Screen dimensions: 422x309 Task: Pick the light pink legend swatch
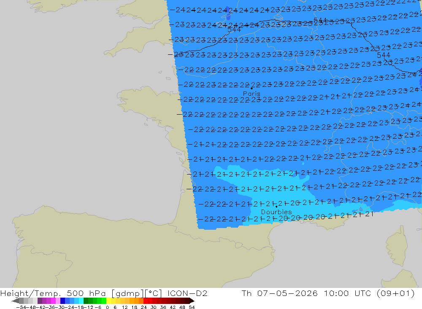tap(58, 301)
